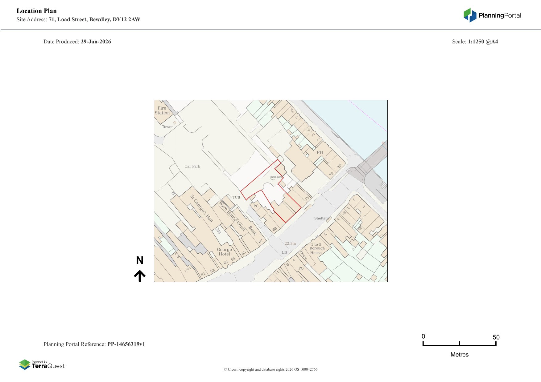Click the site address 71, Load Street text
This screenshot has height=382, width=541.
coord(94,19)
